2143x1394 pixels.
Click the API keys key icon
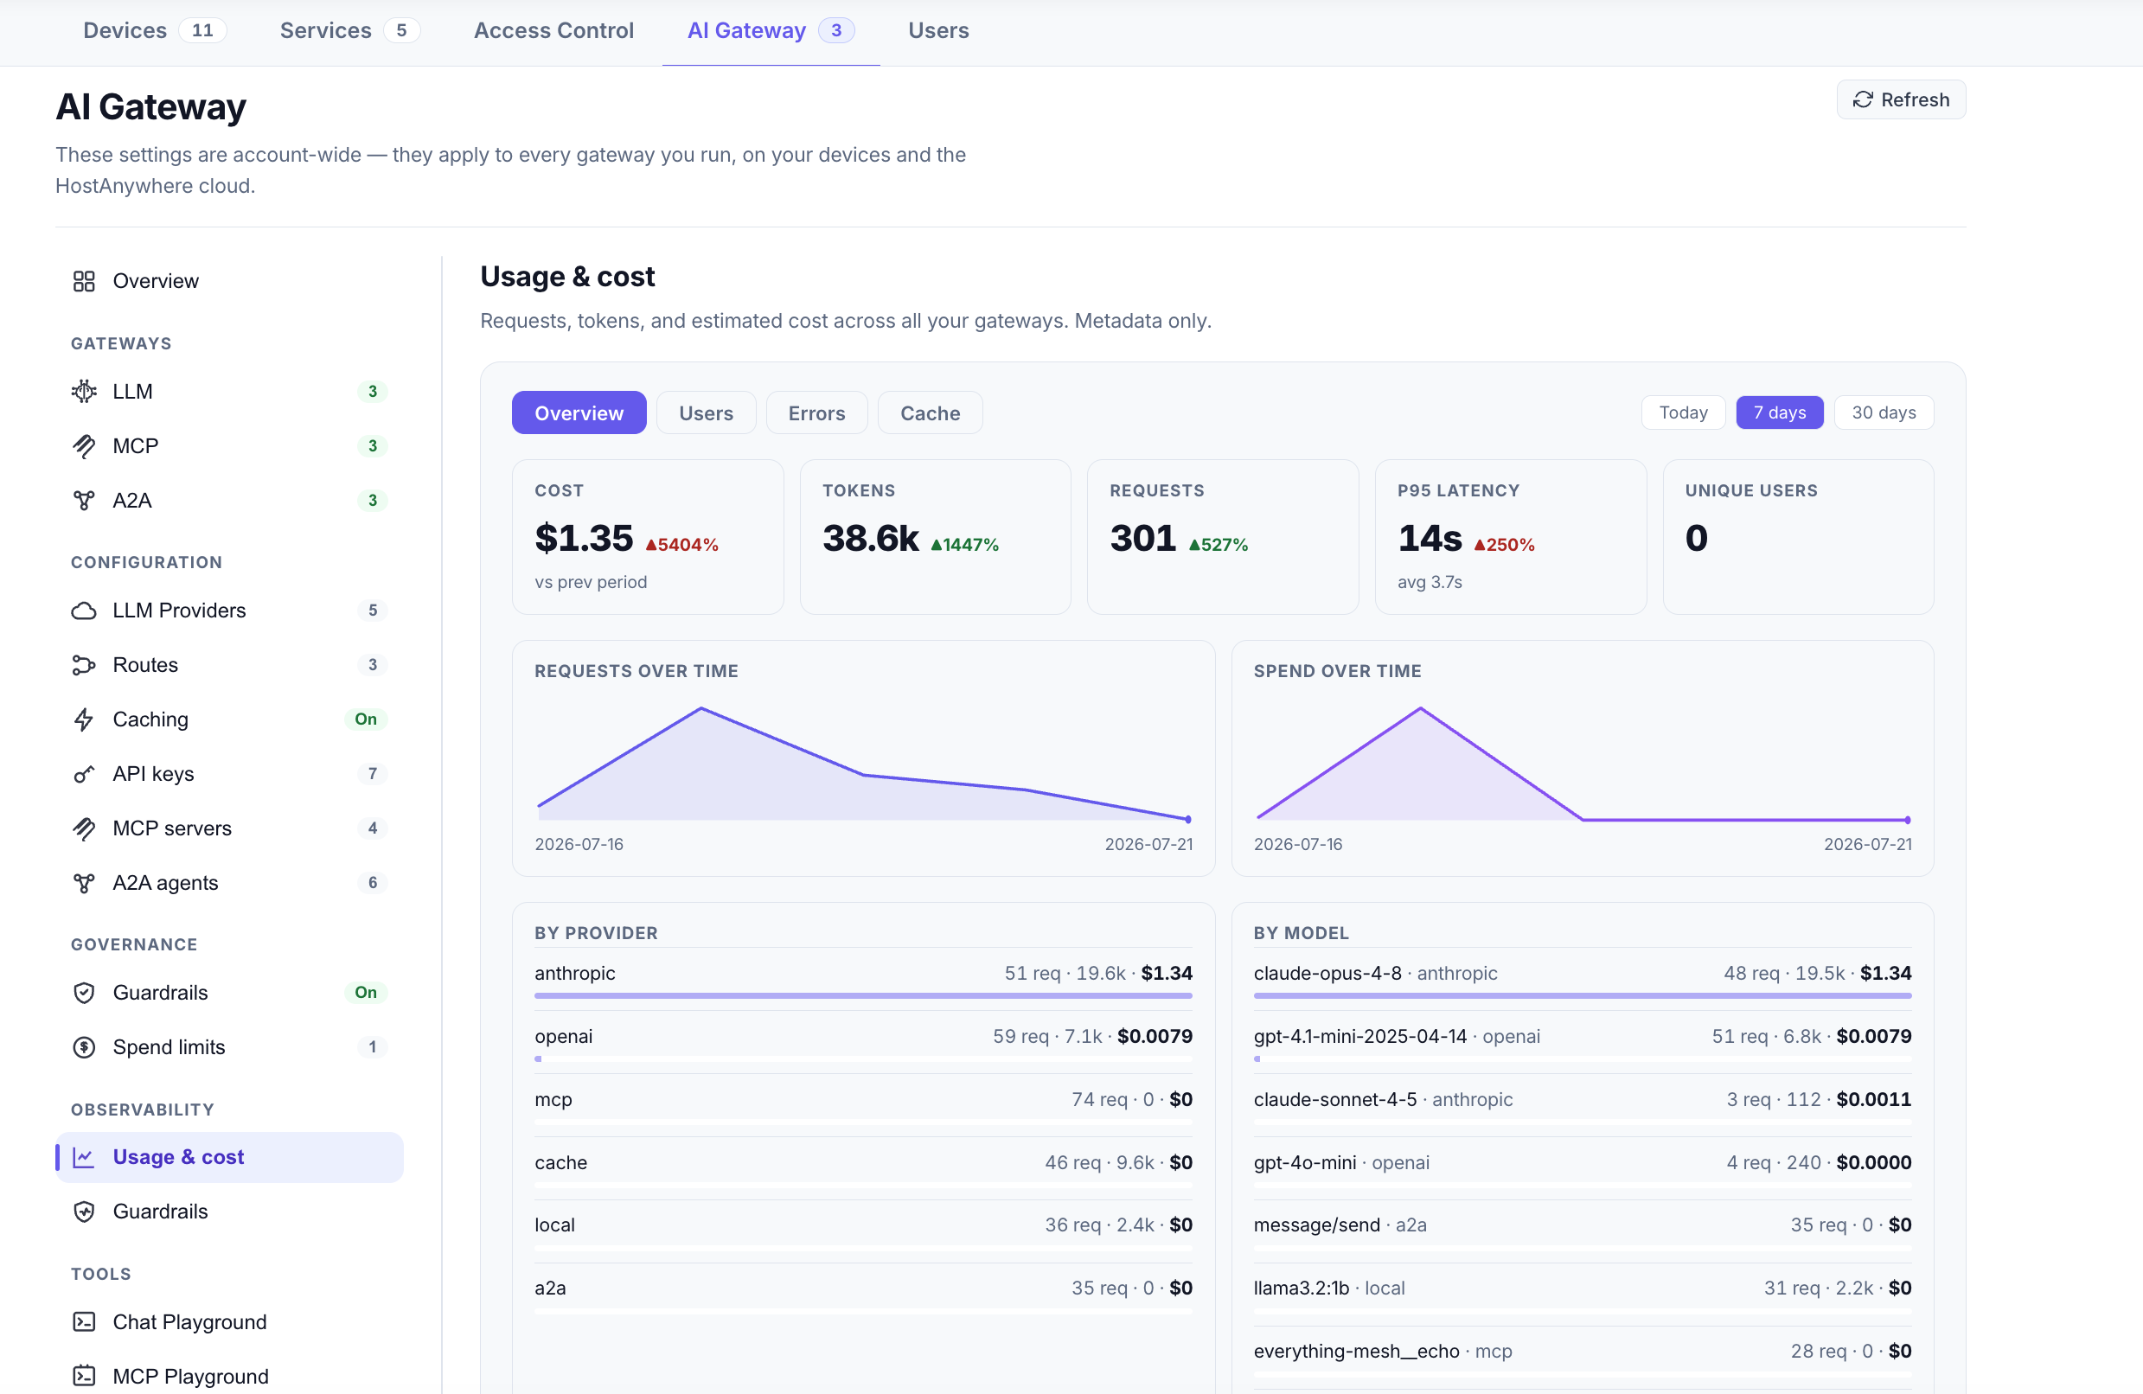click(x=84, y=774)
